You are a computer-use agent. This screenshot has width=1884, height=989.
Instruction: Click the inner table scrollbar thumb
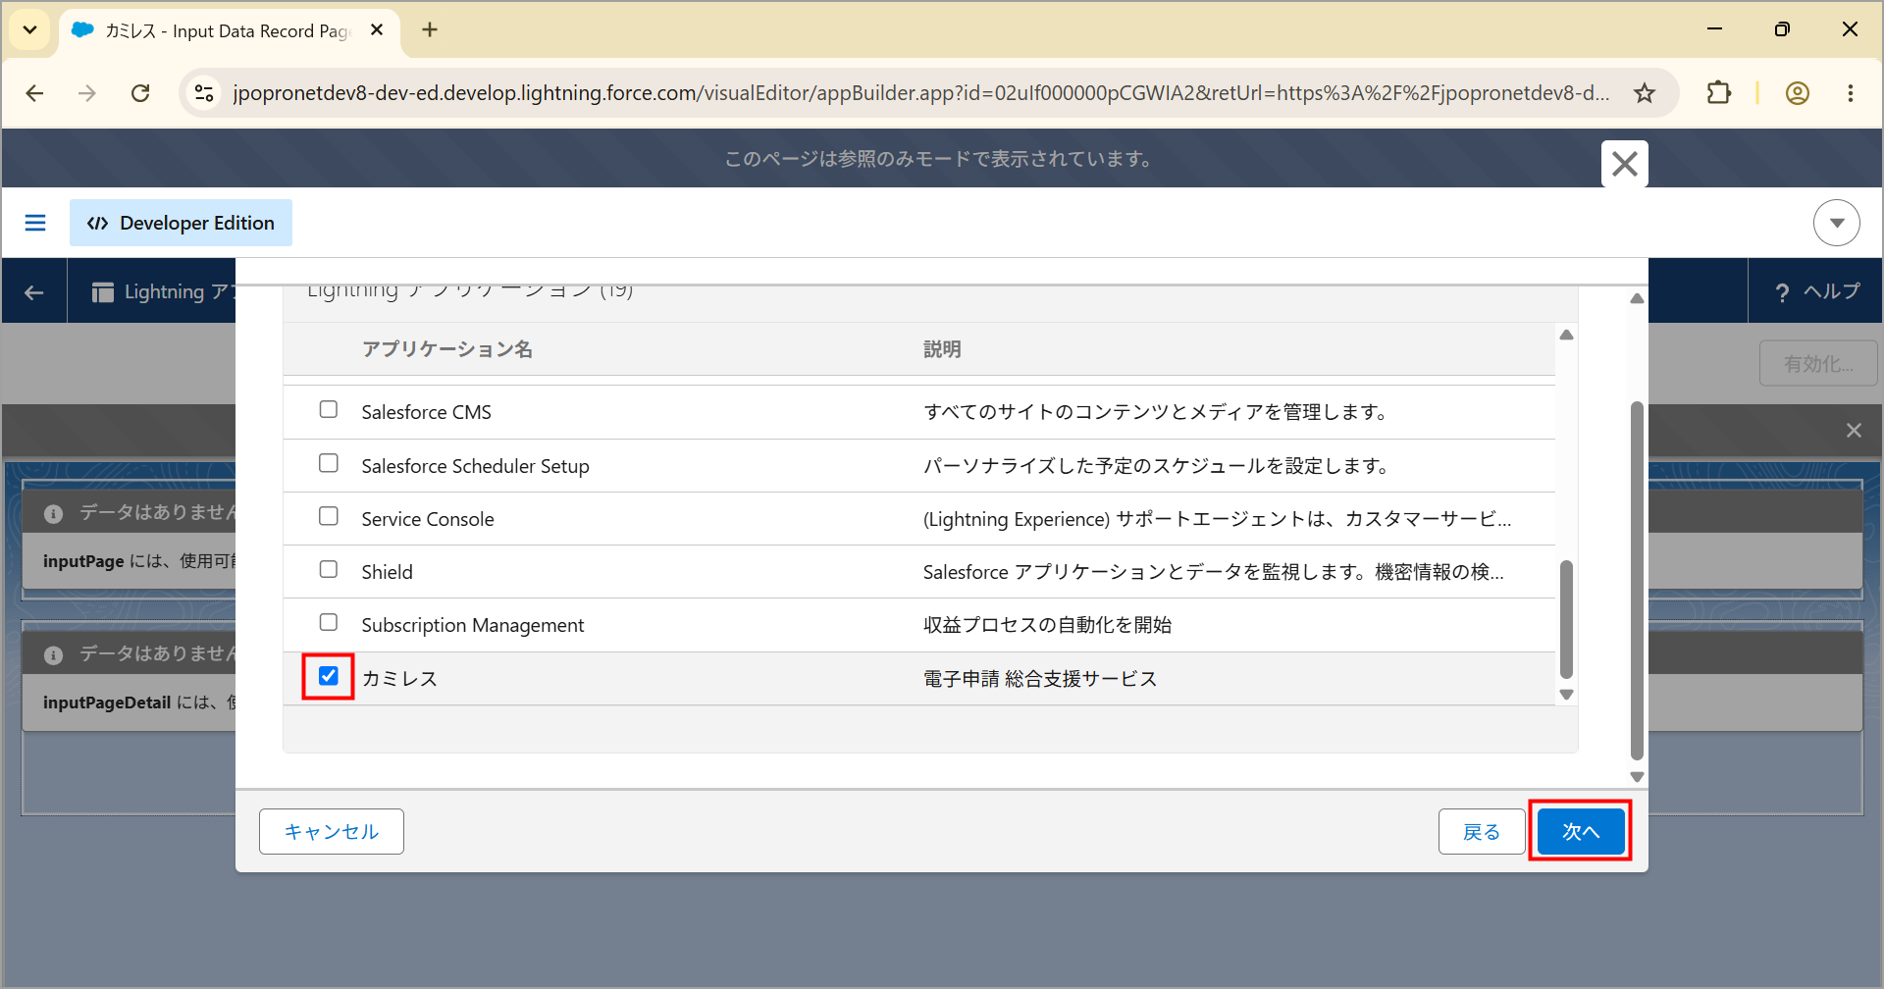click(x=1566, y=620)
